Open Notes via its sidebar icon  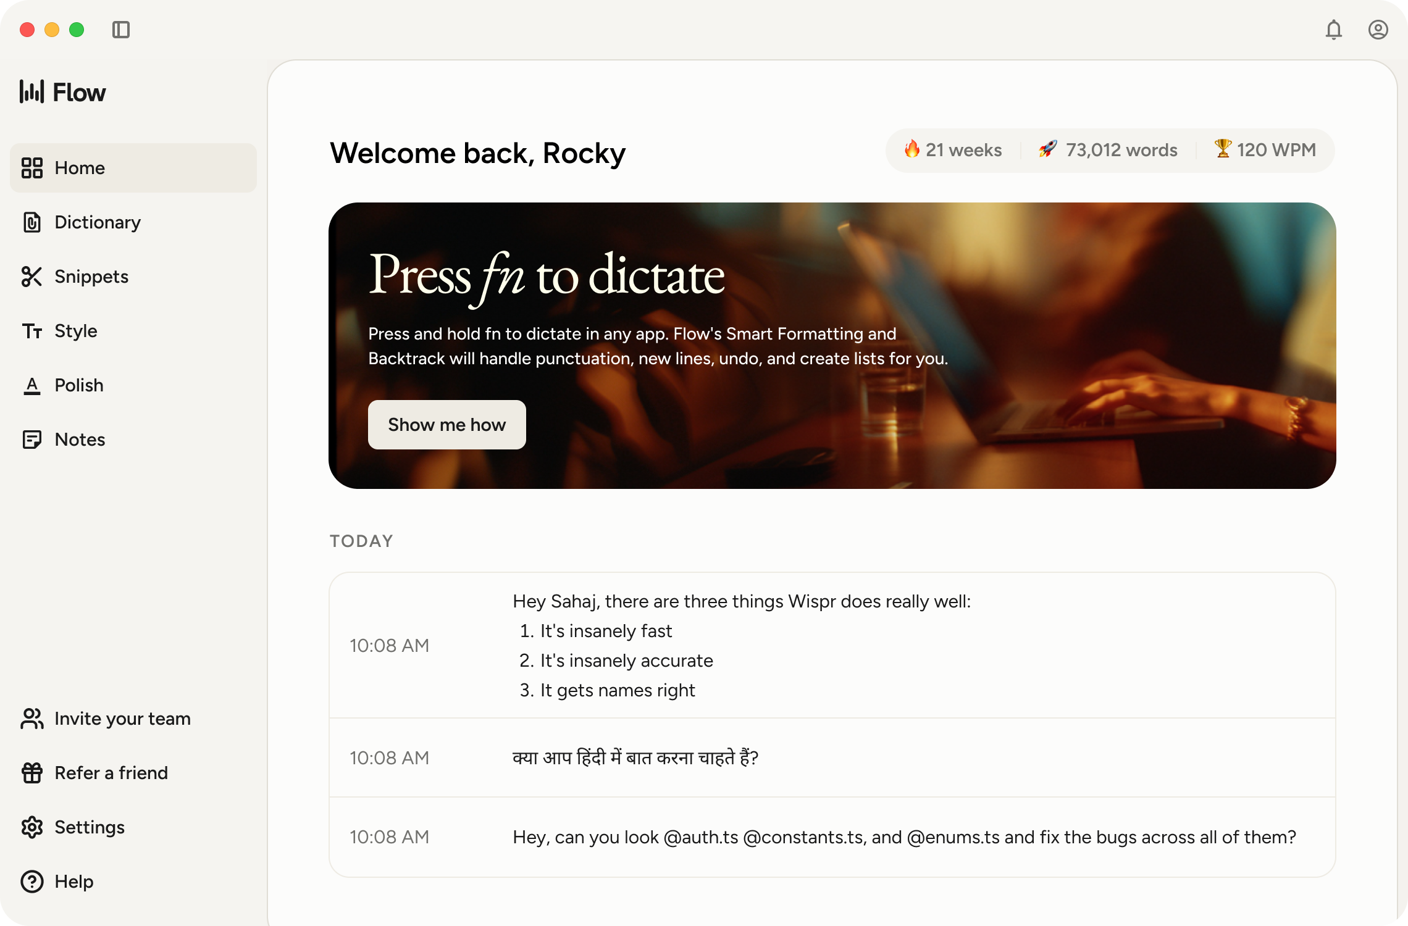(x=33, y=439)
